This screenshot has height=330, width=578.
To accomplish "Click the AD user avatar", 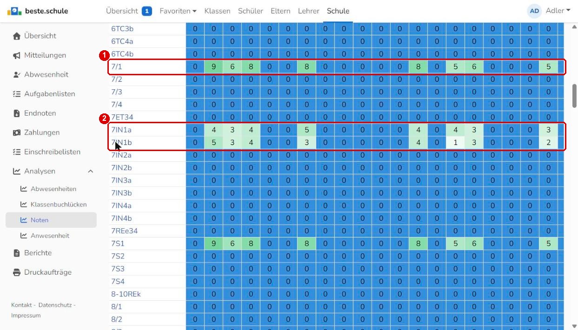I will tap(535, 11).
